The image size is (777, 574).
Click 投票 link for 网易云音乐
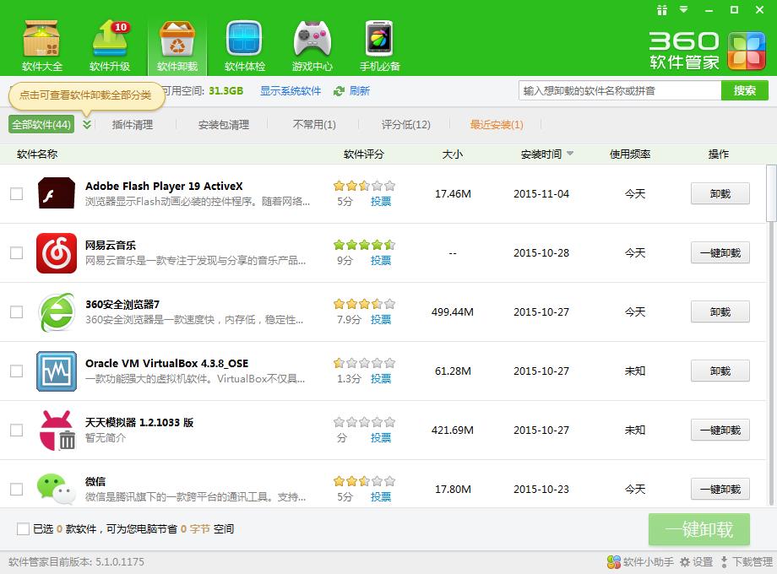381,261
